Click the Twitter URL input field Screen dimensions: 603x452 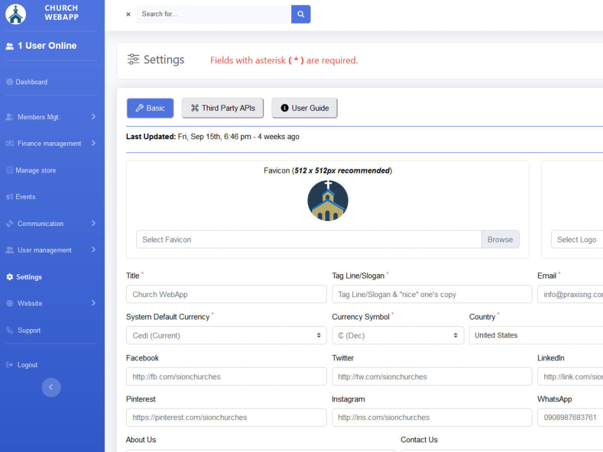click(x=432, y=376)
